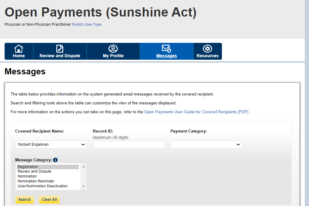Click the Resources gear icon

point(208,49)
